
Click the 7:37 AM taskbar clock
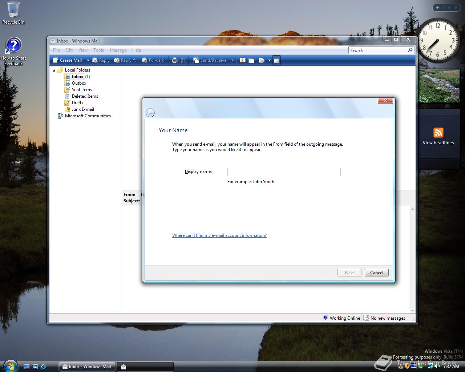click(452, 367)
